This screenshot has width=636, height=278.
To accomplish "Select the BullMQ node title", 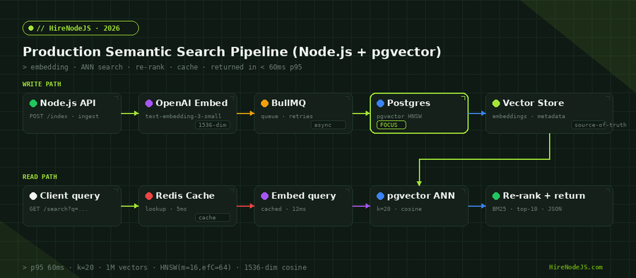I will pyautogui.click(x=288, y=103).
